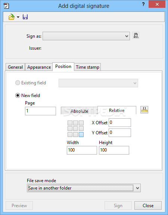Screen dimensions: 168x215
Task: Select bottom-left anchor grid cell
Action: [x=70, y=134]
